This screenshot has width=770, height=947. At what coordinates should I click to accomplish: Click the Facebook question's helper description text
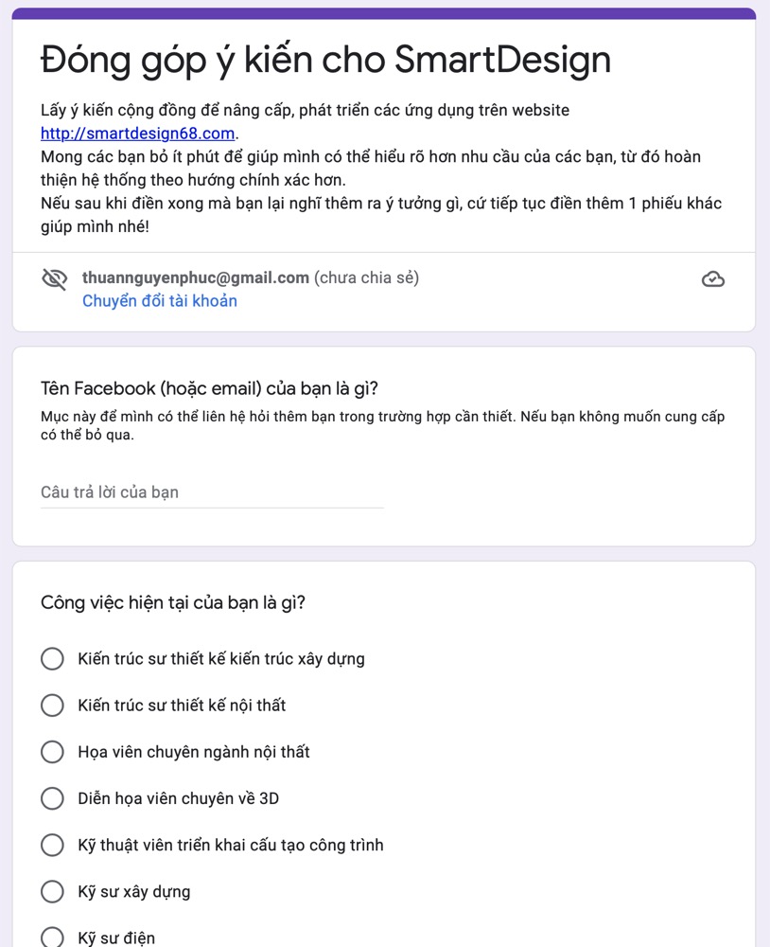pos(382,426)
